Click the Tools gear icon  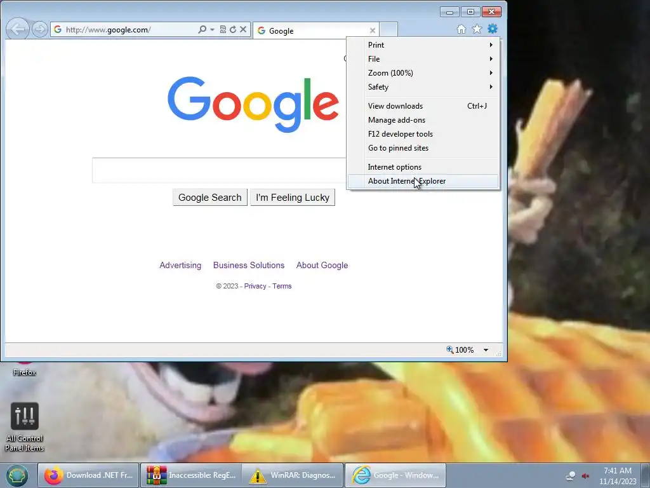tap(493, 29)
